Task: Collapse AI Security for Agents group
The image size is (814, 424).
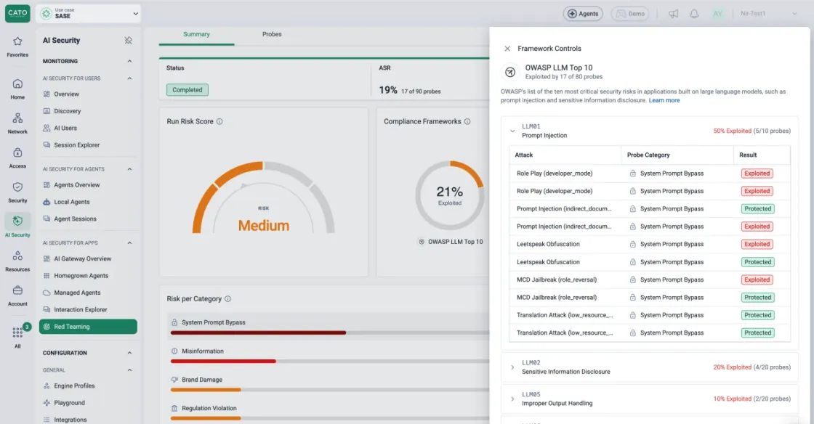Action: [x=130, y=169]
